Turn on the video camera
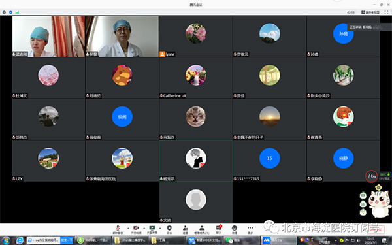392x245 pixels. point(136,229)
